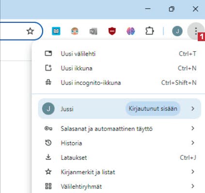Image resolution: width=205 pixels, height=193 pixels.
Task: Expand the Historia submenu chevron
Action: pyautogui.click(x=192, y=143)
